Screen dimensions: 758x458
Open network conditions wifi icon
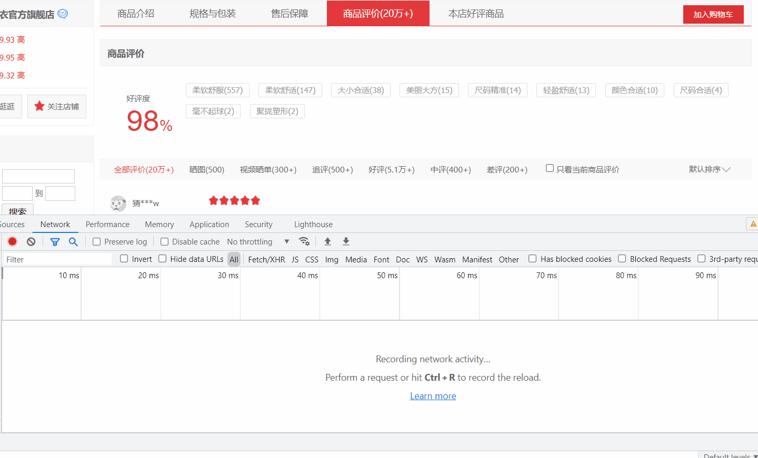[304, 241]
